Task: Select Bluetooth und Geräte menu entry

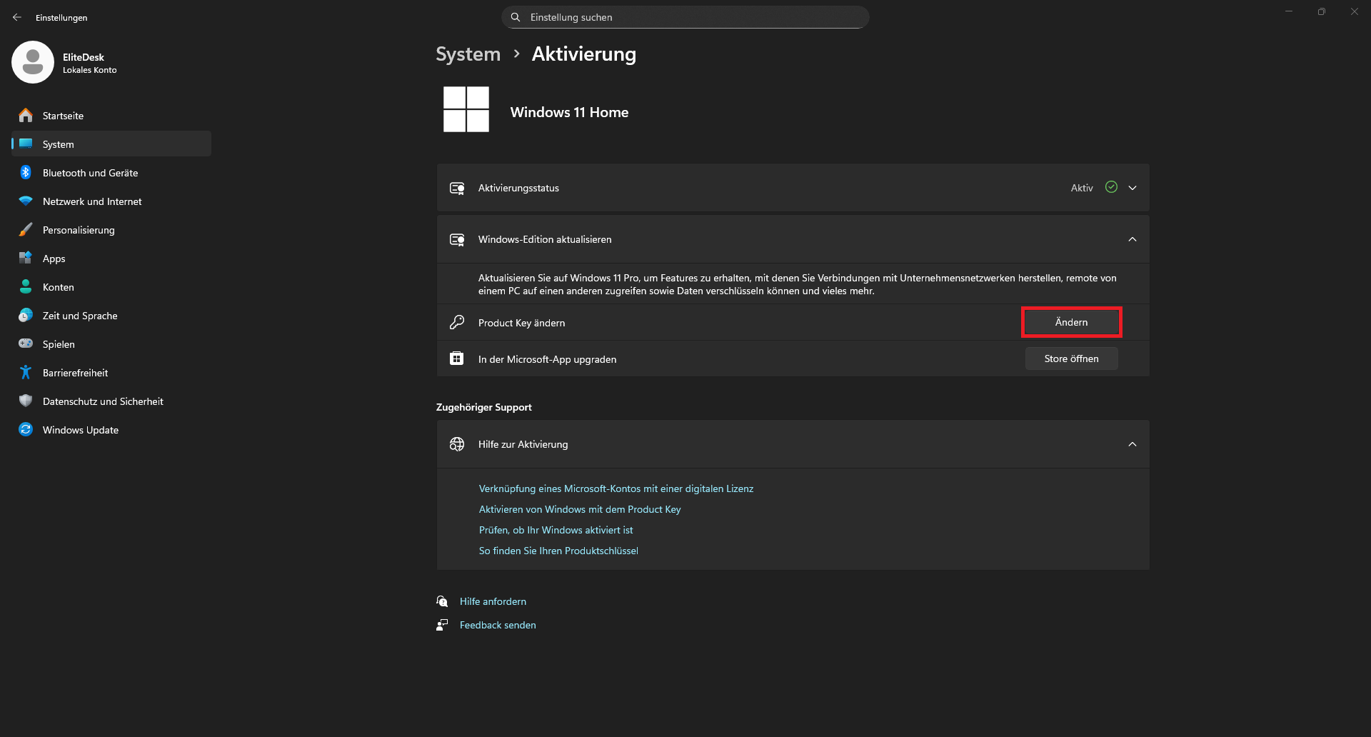Action: tap(111, 172)
